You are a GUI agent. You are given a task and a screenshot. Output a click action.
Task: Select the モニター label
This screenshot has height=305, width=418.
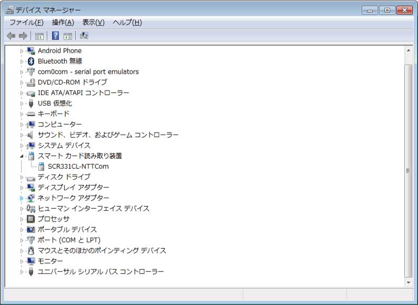50,261
